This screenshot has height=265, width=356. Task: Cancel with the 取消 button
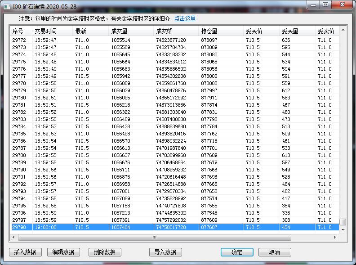tap(275, 252)
